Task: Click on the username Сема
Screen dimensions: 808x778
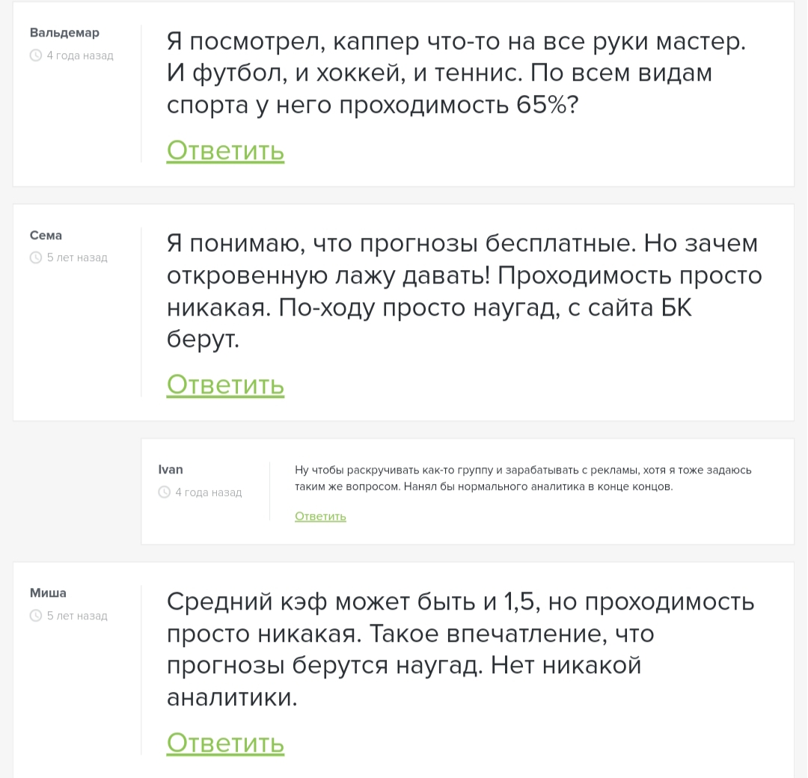Action: pyautogui.click(x=46, y=235)
